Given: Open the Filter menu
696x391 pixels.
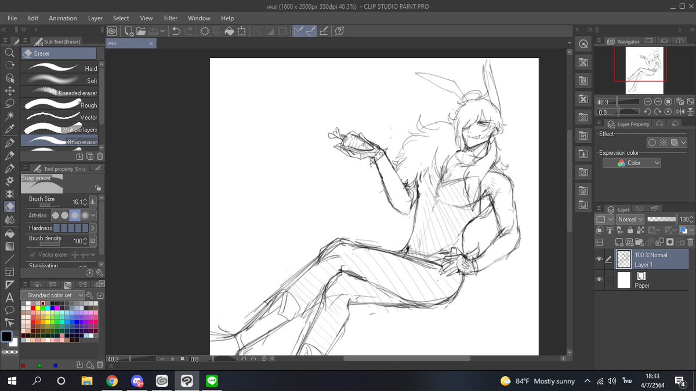Looking at the screenshot, I should (171, 18).
